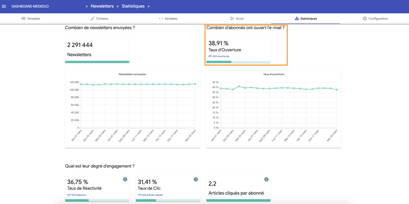Show info for Taux de Réactivité
Image resolution: width=409 pixels, height=204 pixels.
[x=125, y=179]
